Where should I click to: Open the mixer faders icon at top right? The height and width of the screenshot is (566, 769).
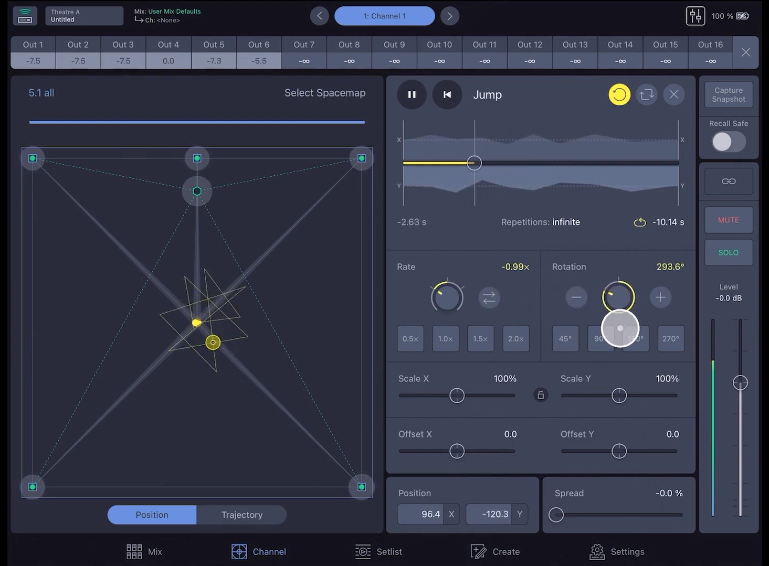(x=695, y=16)
